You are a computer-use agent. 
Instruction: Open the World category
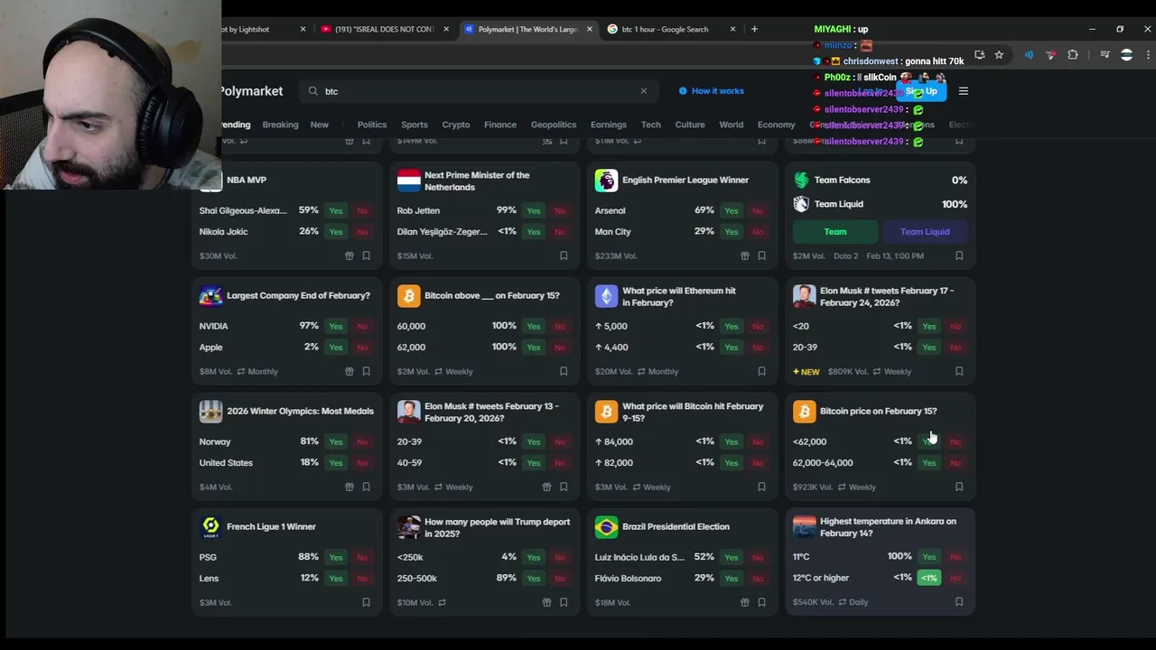click(x=732, y=125)
